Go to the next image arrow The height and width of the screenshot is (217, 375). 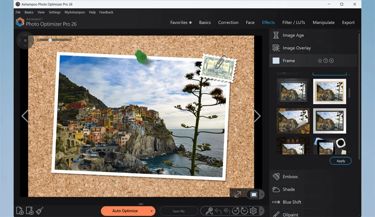coord(257,116)
